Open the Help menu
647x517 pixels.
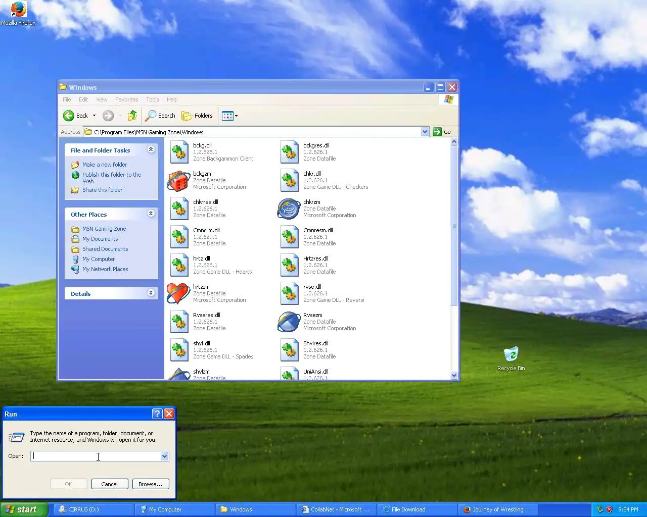[x=172, y=99]
